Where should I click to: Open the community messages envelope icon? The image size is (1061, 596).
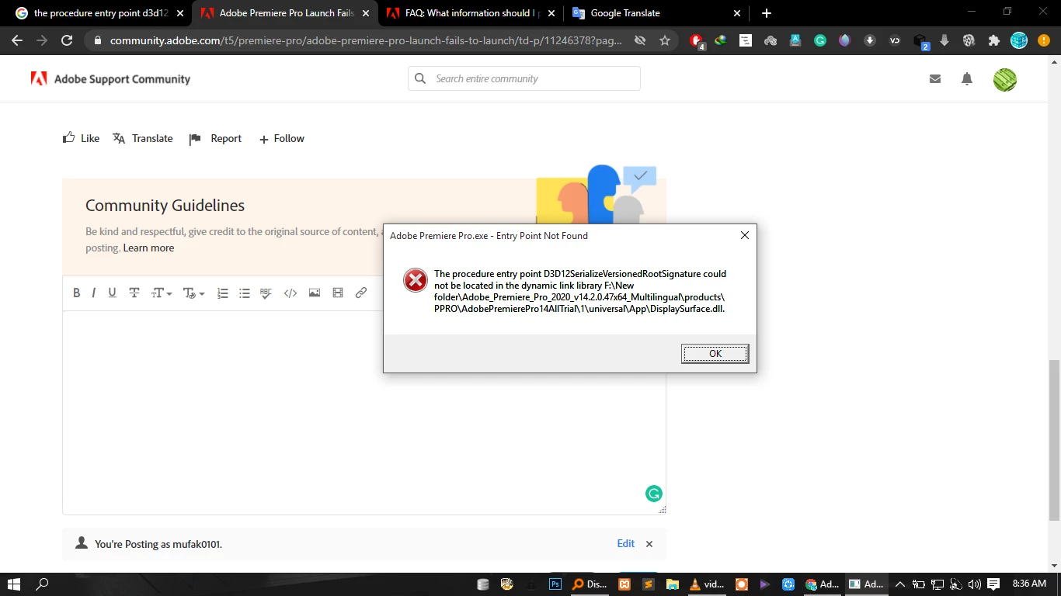point(935,78)
